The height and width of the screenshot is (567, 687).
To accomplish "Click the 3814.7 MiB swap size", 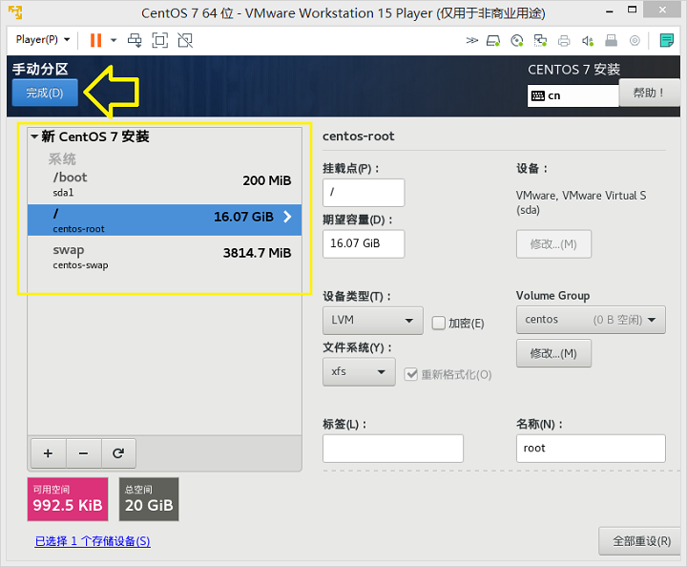I will (258, 253).
